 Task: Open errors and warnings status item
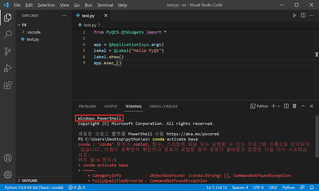77,187
